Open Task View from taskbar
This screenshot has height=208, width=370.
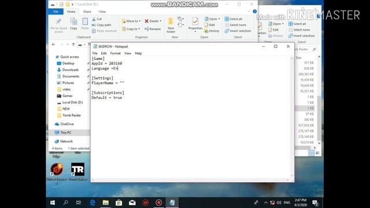[x=79, y=203]
